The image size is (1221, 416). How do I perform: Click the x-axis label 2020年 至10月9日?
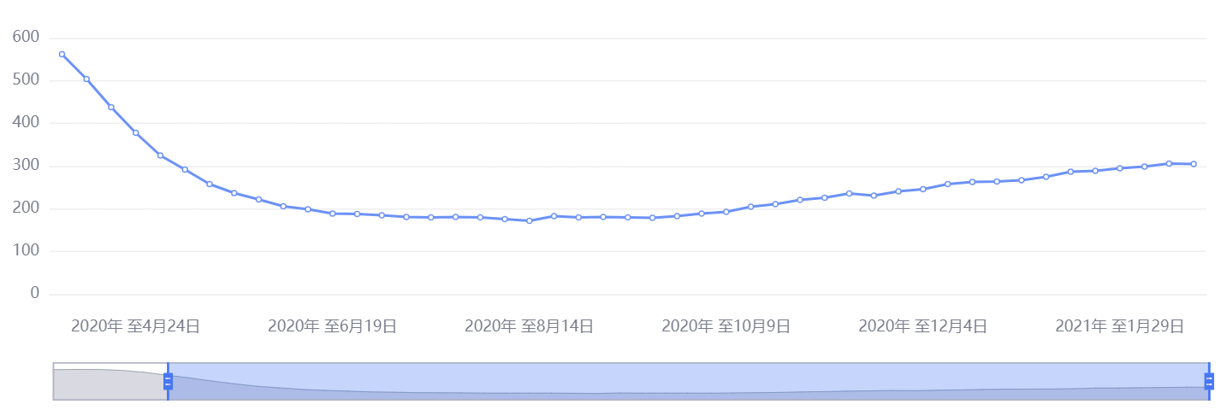coord(726,325)
